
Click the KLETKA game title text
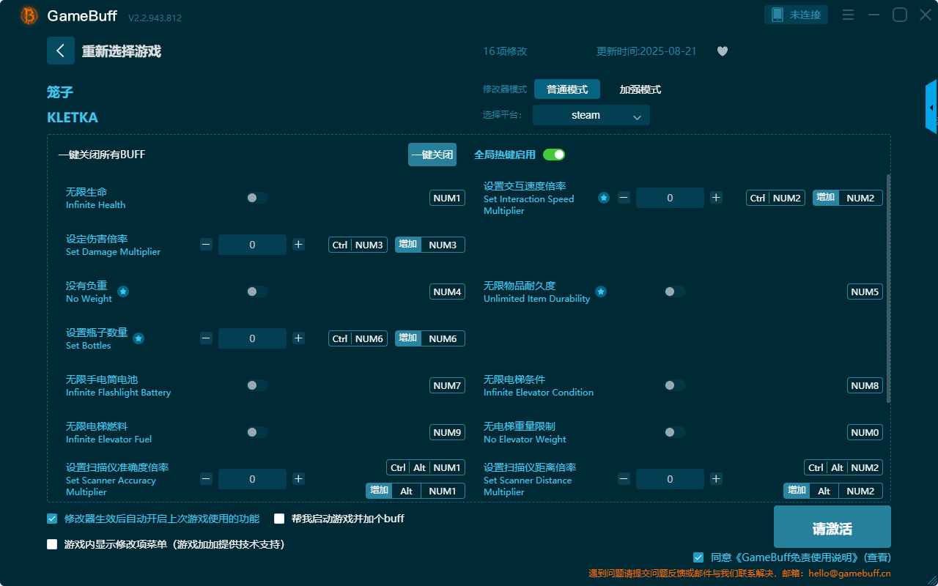click(73, 118)
